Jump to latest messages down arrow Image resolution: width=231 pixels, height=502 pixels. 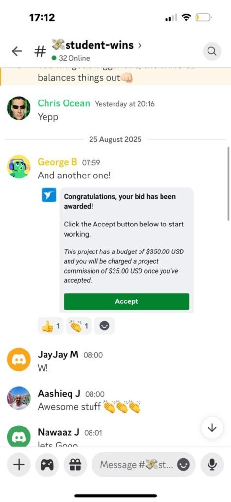(x=212, y=428)
